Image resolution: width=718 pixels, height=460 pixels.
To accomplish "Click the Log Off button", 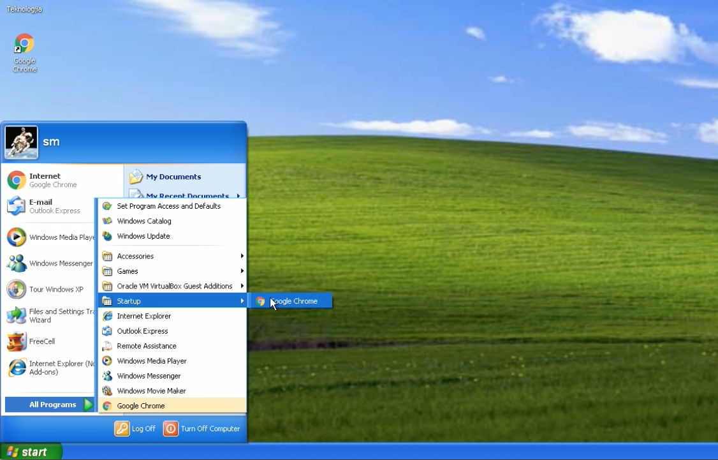I will 135,428.
